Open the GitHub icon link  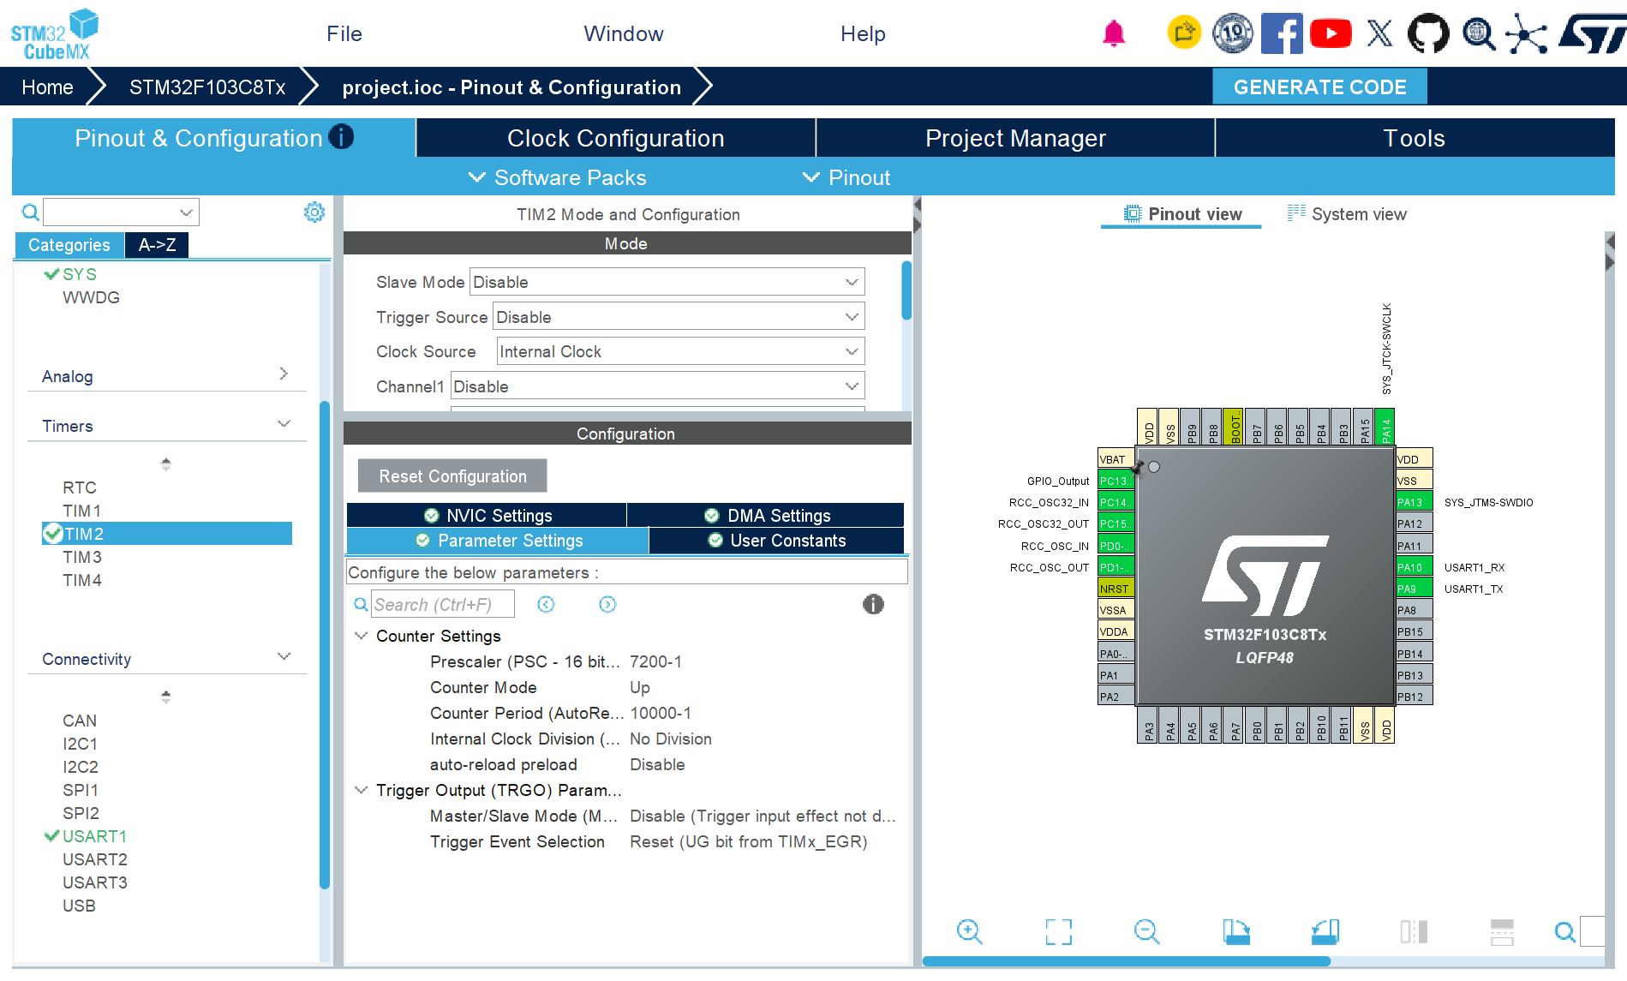pos(1429,33)
